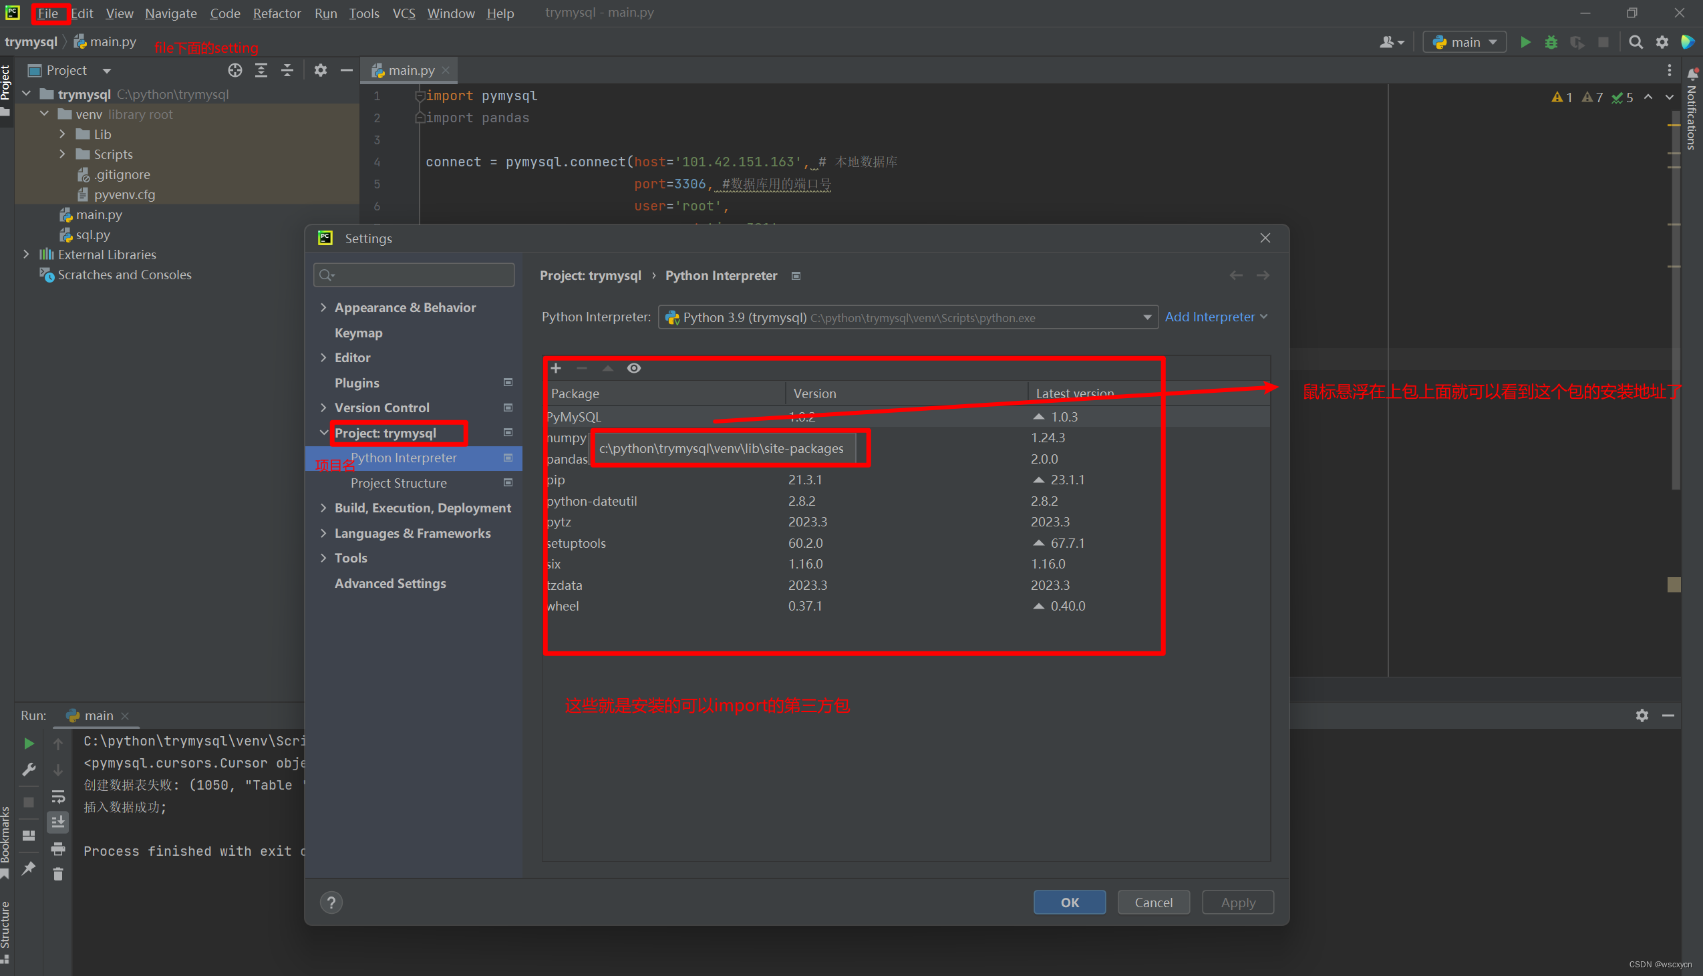Toggle soft-wrap in Run console
The image size is (1703, 976).
[58, 796]
